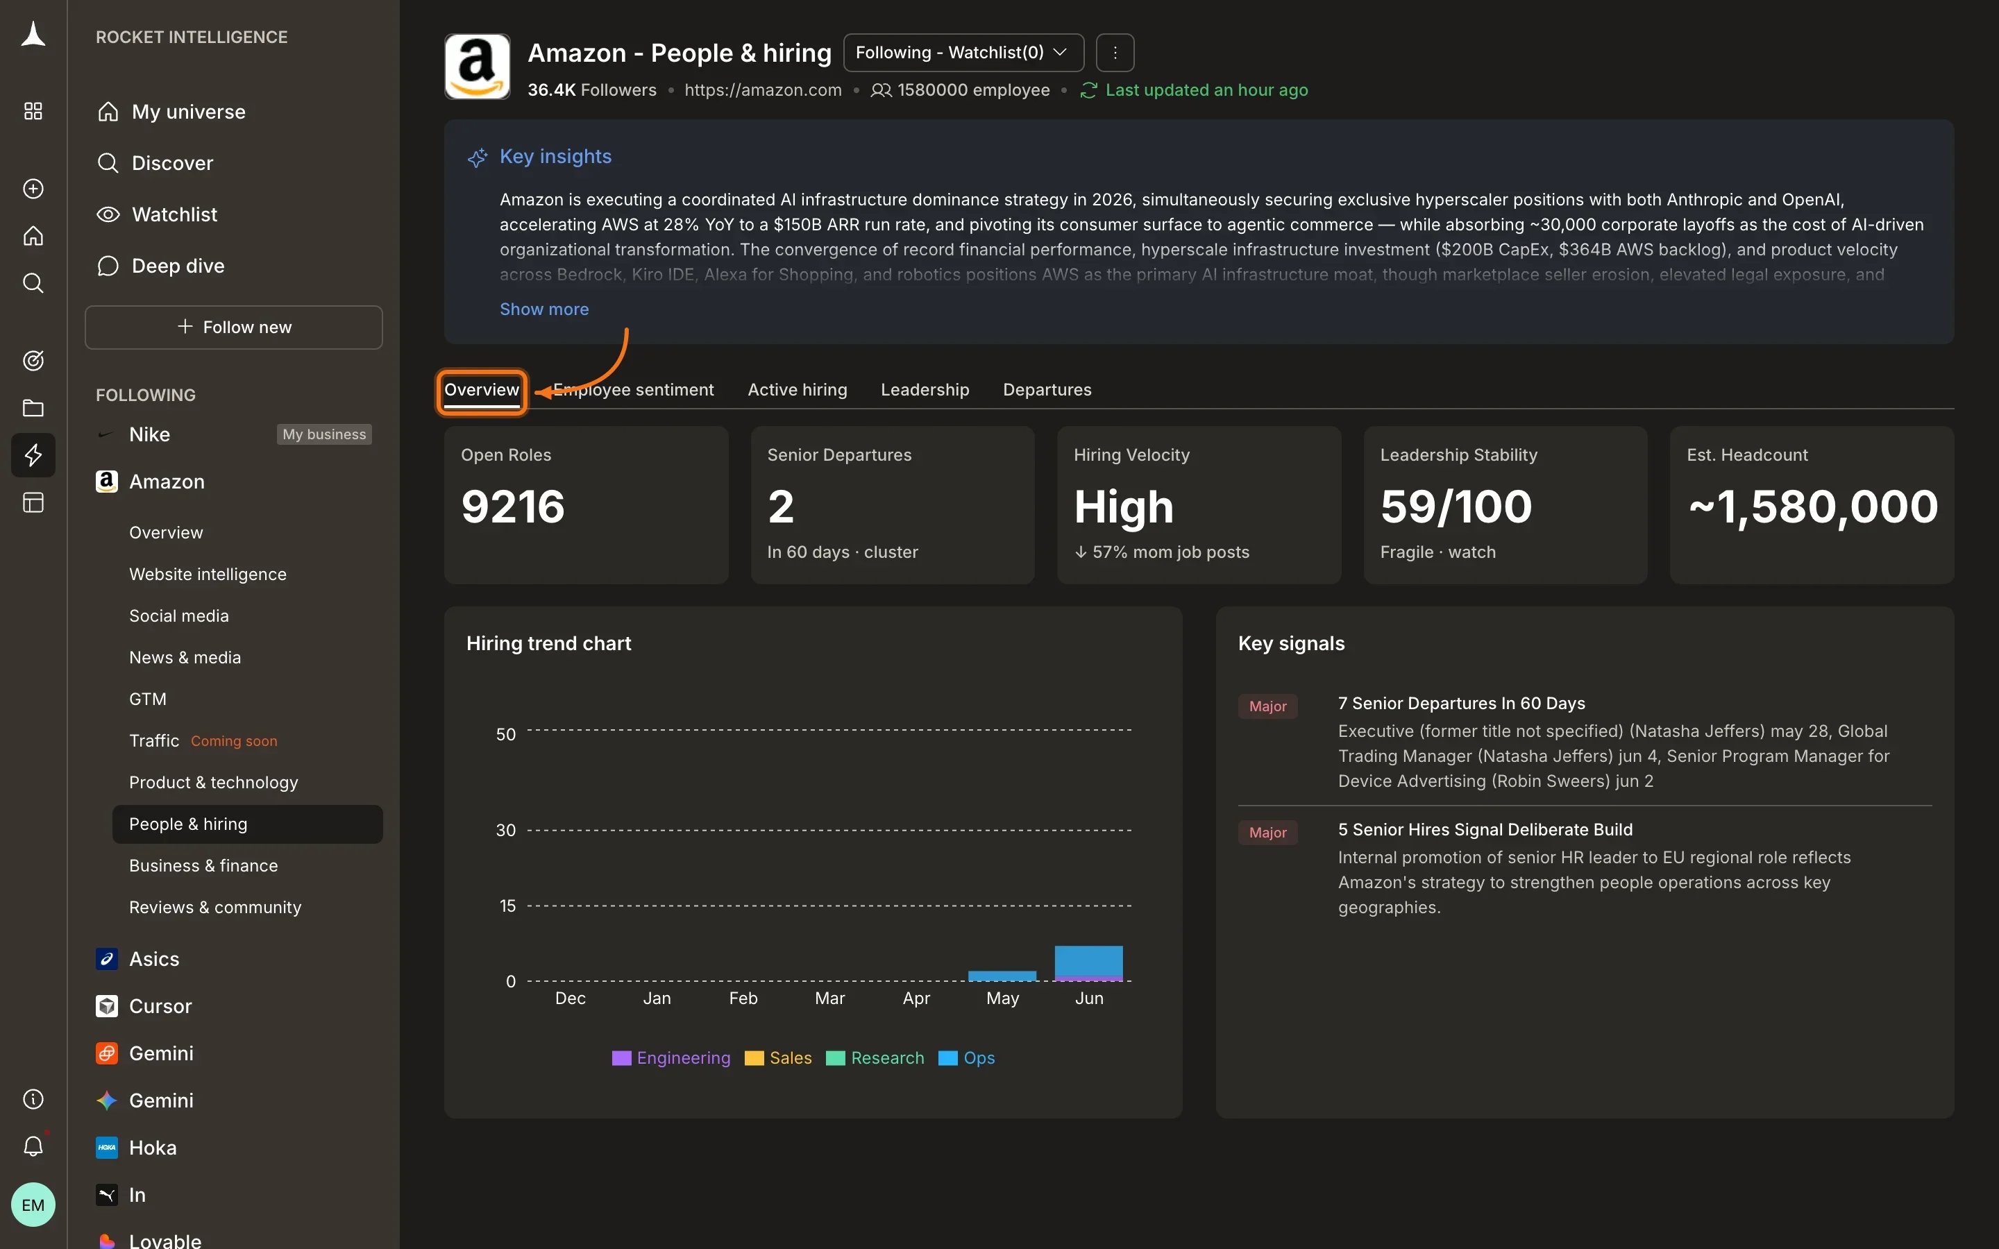
Task: Open Product & technology section
Action: 213,782
